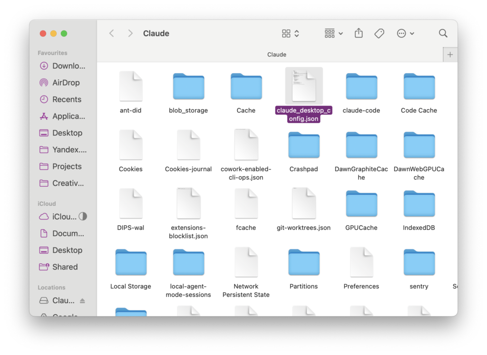
Task: Open the Yandex folder in sidebar
Action: coord(62,150)
